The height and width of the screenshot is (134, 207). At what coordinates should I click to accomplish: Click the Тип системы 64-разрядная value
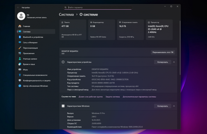point(115,86)
